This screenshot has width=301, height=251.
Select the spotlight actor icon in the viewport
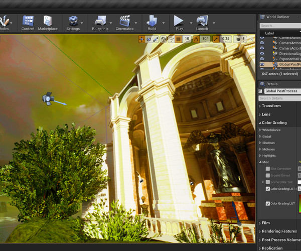(x=48, y=99)
